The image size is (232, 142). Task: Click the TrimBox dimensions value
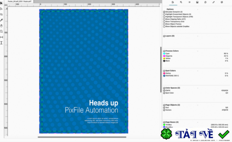(x=219, y=125)
